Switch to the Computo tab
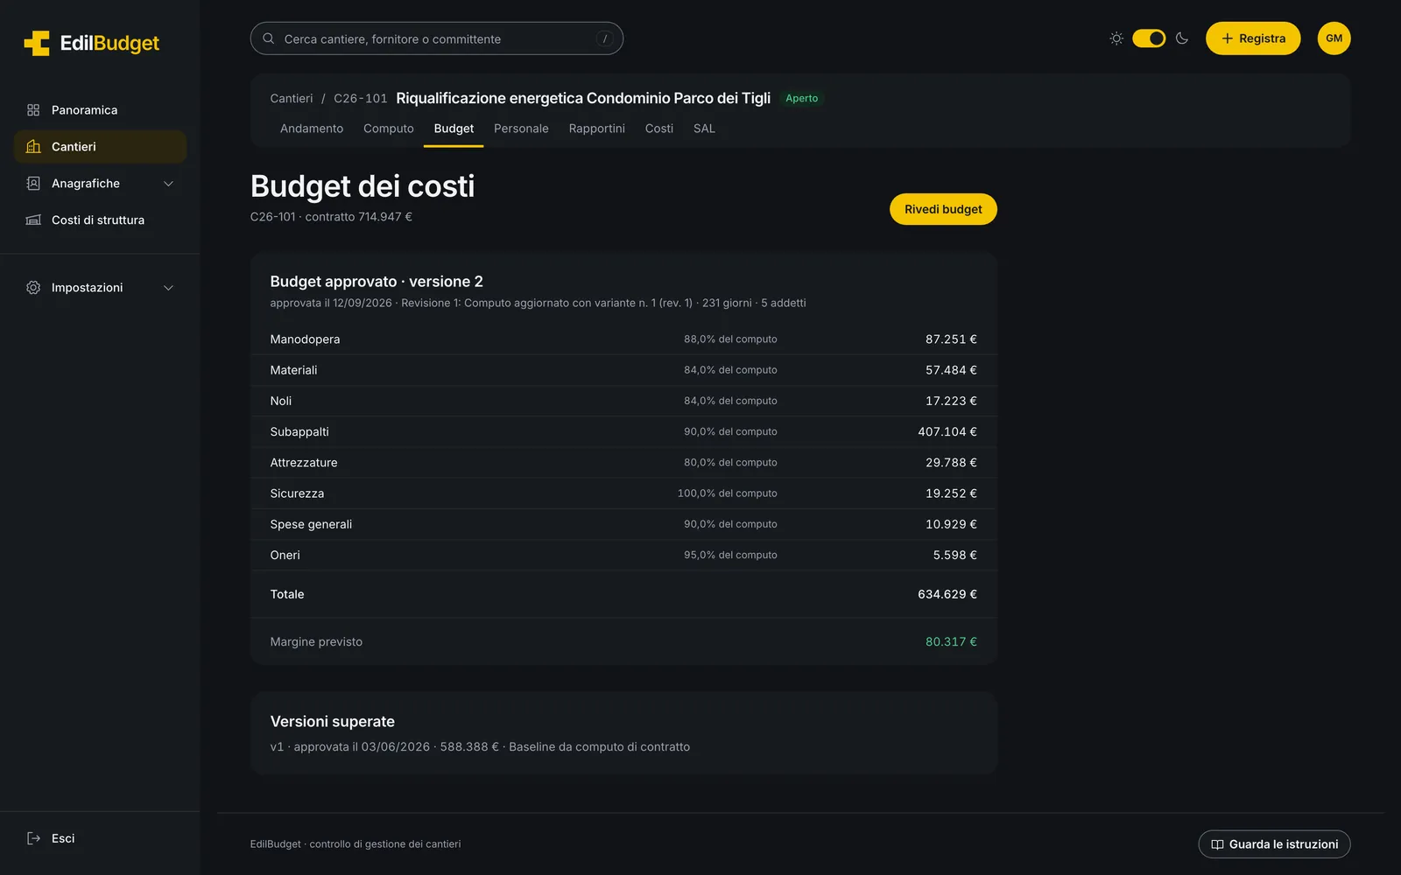This screenshot has height=875, width=1401. (389, 129)
